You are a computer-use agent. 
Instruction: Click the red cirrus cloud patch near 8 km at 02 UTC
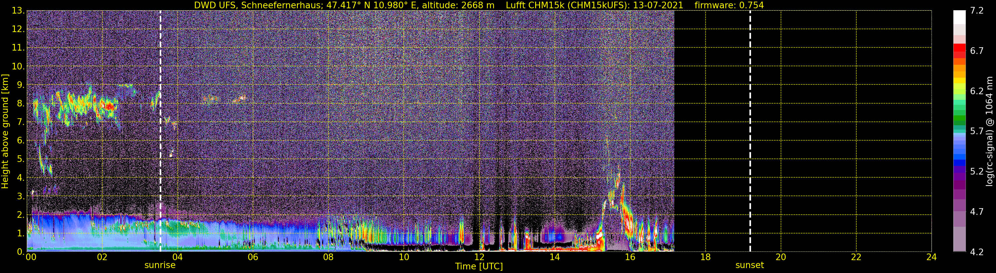click(x=108, y=105)
